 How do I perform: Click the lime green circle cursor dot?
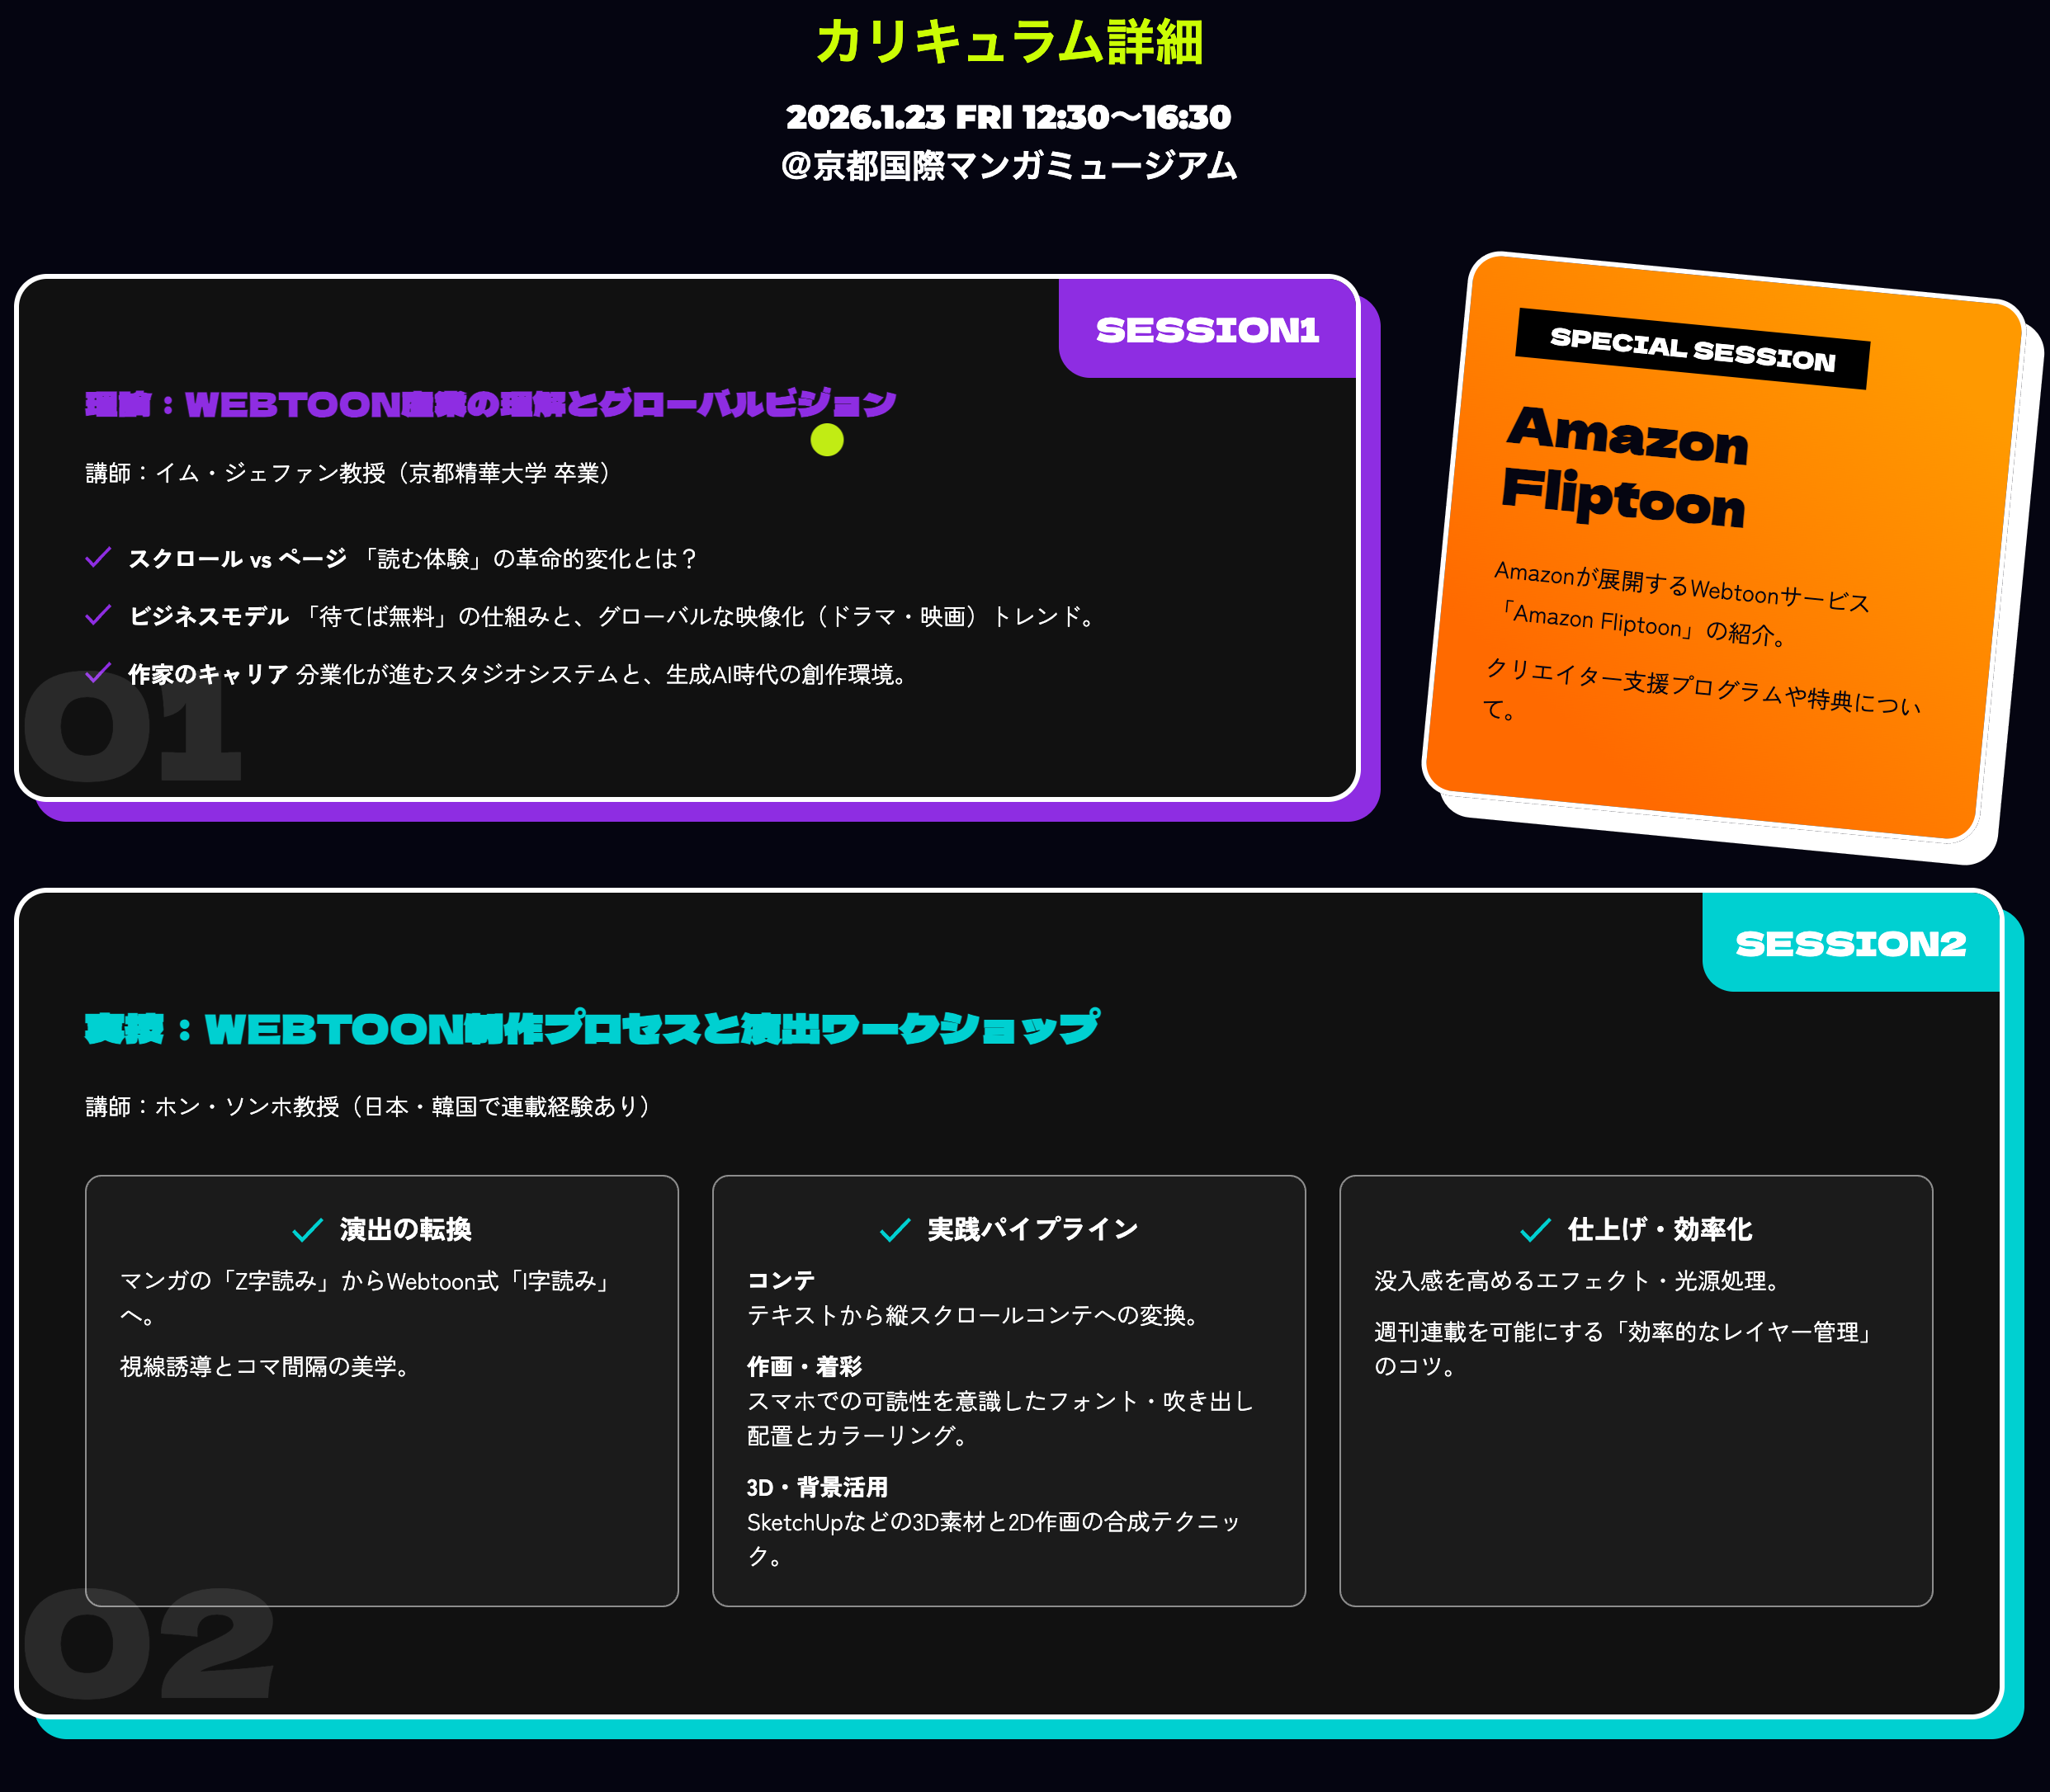[x=826, y=439]
